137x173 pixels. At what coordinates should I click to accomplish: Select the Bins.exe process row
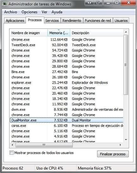coord(66,72)
